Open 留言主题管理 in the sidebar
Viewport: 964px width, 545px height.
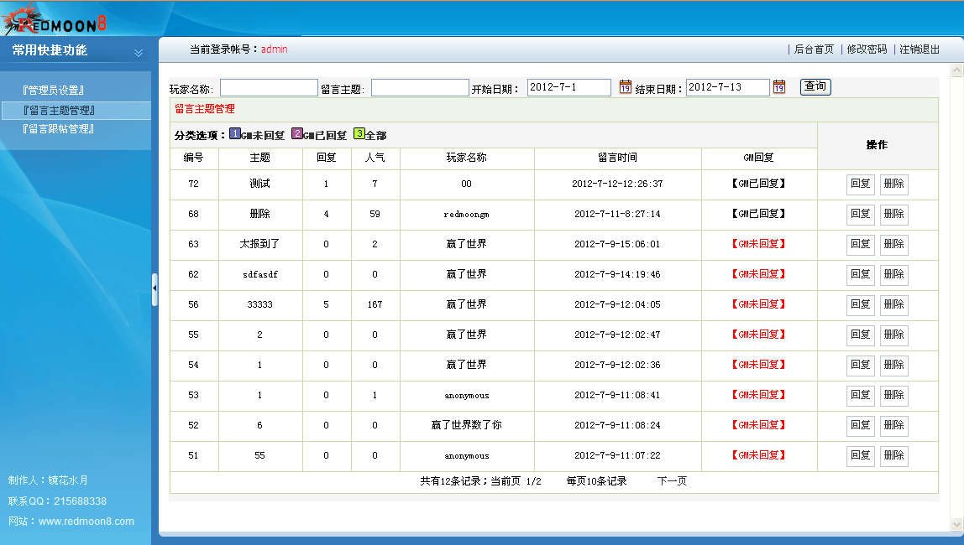59,111
